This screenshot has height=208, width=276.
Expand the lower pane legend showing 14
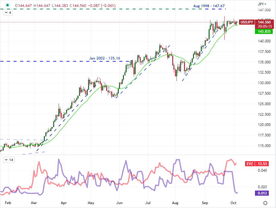pos(9,160)
